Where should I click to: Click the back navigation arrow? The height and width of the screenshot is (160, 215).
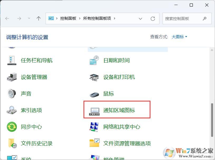pyautogui.click(x=7, y=18)
